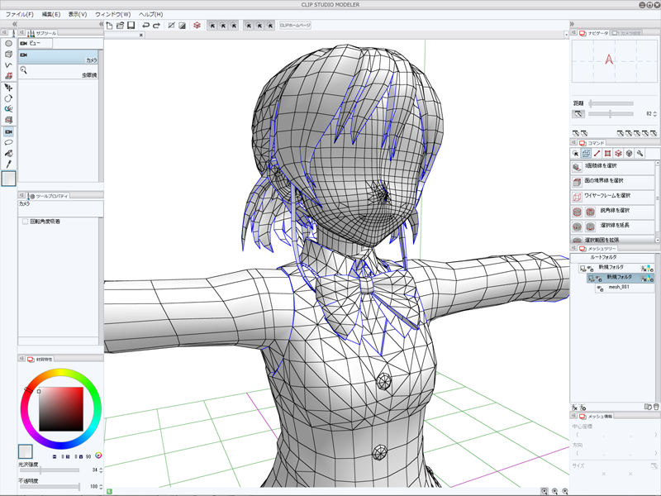Toggle the 回転角度吸着 checkbox
Image resolution: width=661 pixels, height=496 pixels.
tap(25, 222)
